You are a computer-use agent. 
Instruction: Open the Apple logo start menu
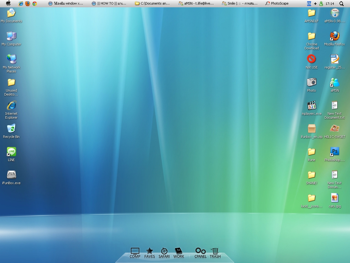pos(8,3)
